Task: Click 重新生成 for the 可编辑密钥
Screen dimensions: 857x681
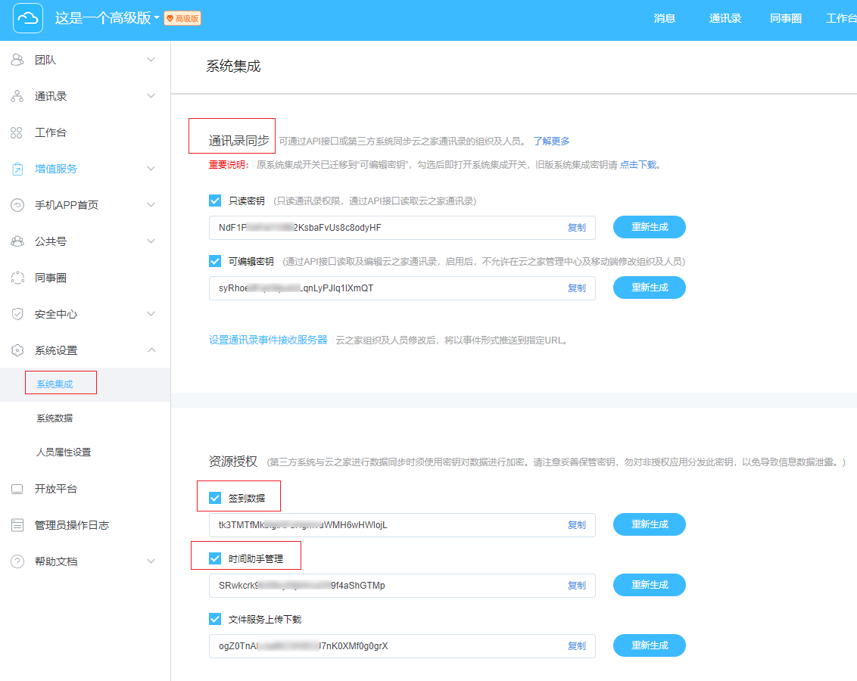Action: (649, 288)
